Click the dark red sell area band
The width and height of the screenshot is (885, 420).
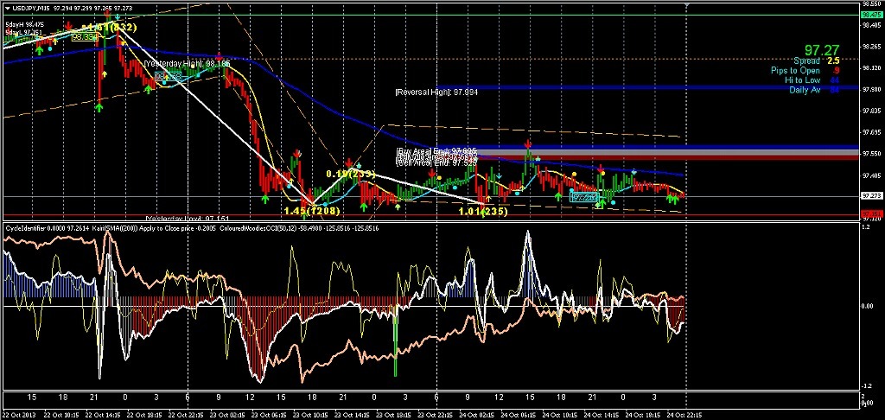668,158
